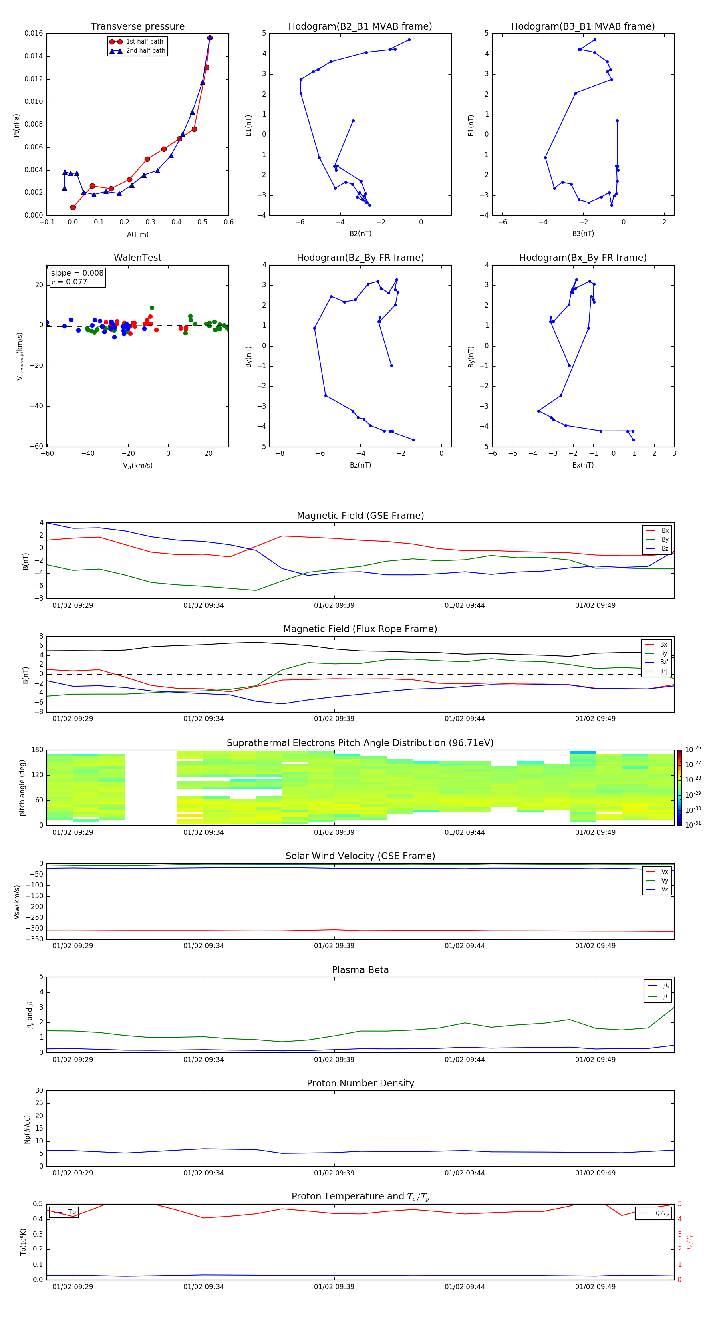Click 'pitch angle (deg)' axis label
721x1322 pixels.
(22, 788)
